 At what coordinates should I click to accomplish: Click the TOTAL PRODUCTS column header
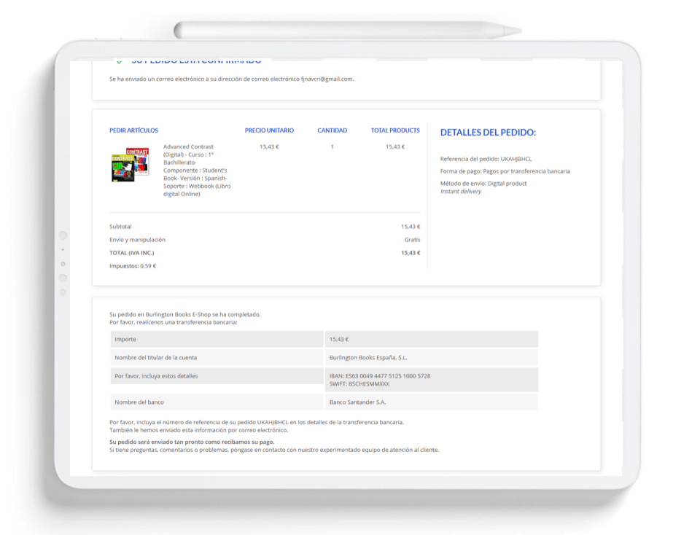pyautogui.click(x=394, y=130)
